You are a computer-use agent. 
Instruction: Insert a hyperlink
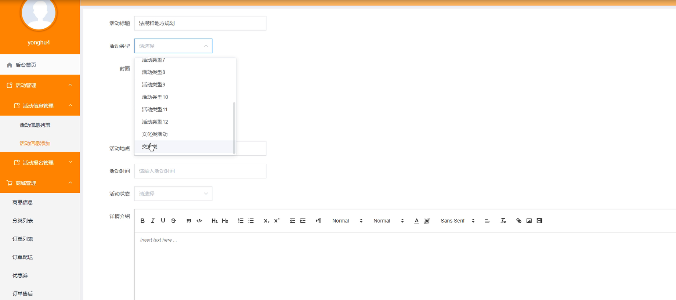[x=518, y=221]
